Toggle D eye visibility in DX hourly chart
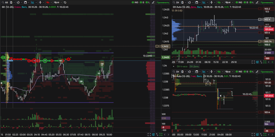Viewport: 275px width, 137px height. click(246, 72)
